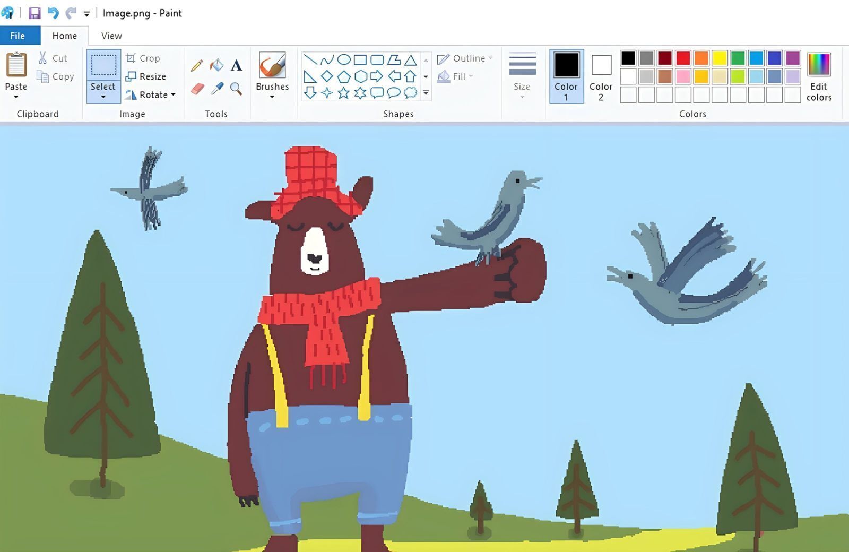Pick the Oval callout shape
This screenshot has width=849, height=552.
click(x=394, y=93)
